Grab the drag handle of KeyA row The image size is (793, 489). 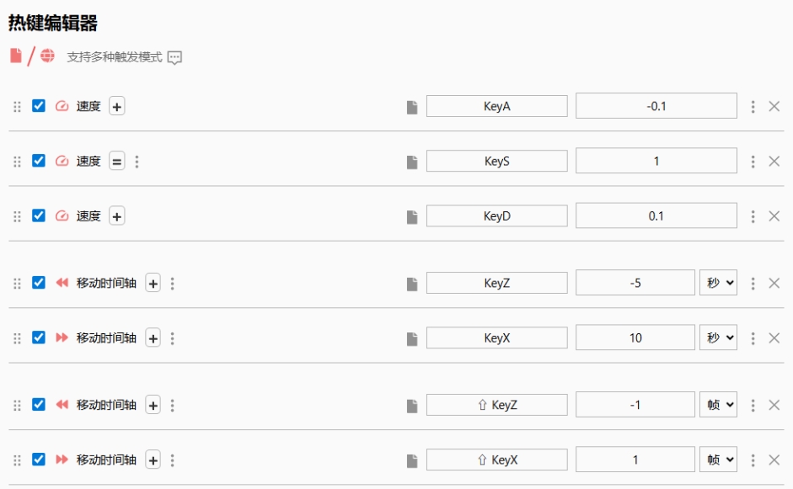[17, 107]
